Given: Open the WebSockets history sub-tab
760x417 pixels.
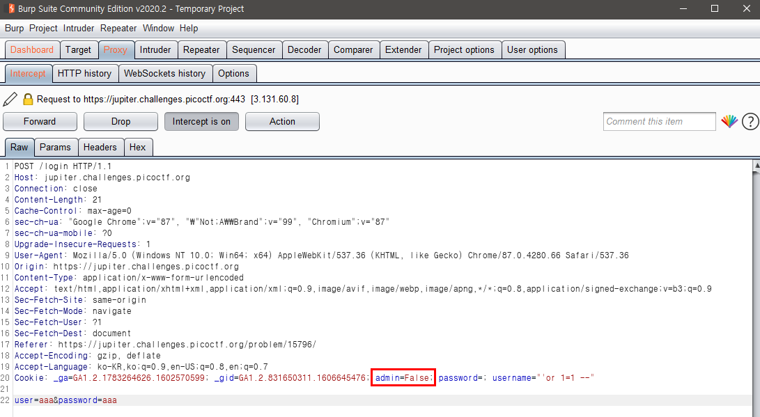Looking at the screenshot, I should tap(165, 74).
